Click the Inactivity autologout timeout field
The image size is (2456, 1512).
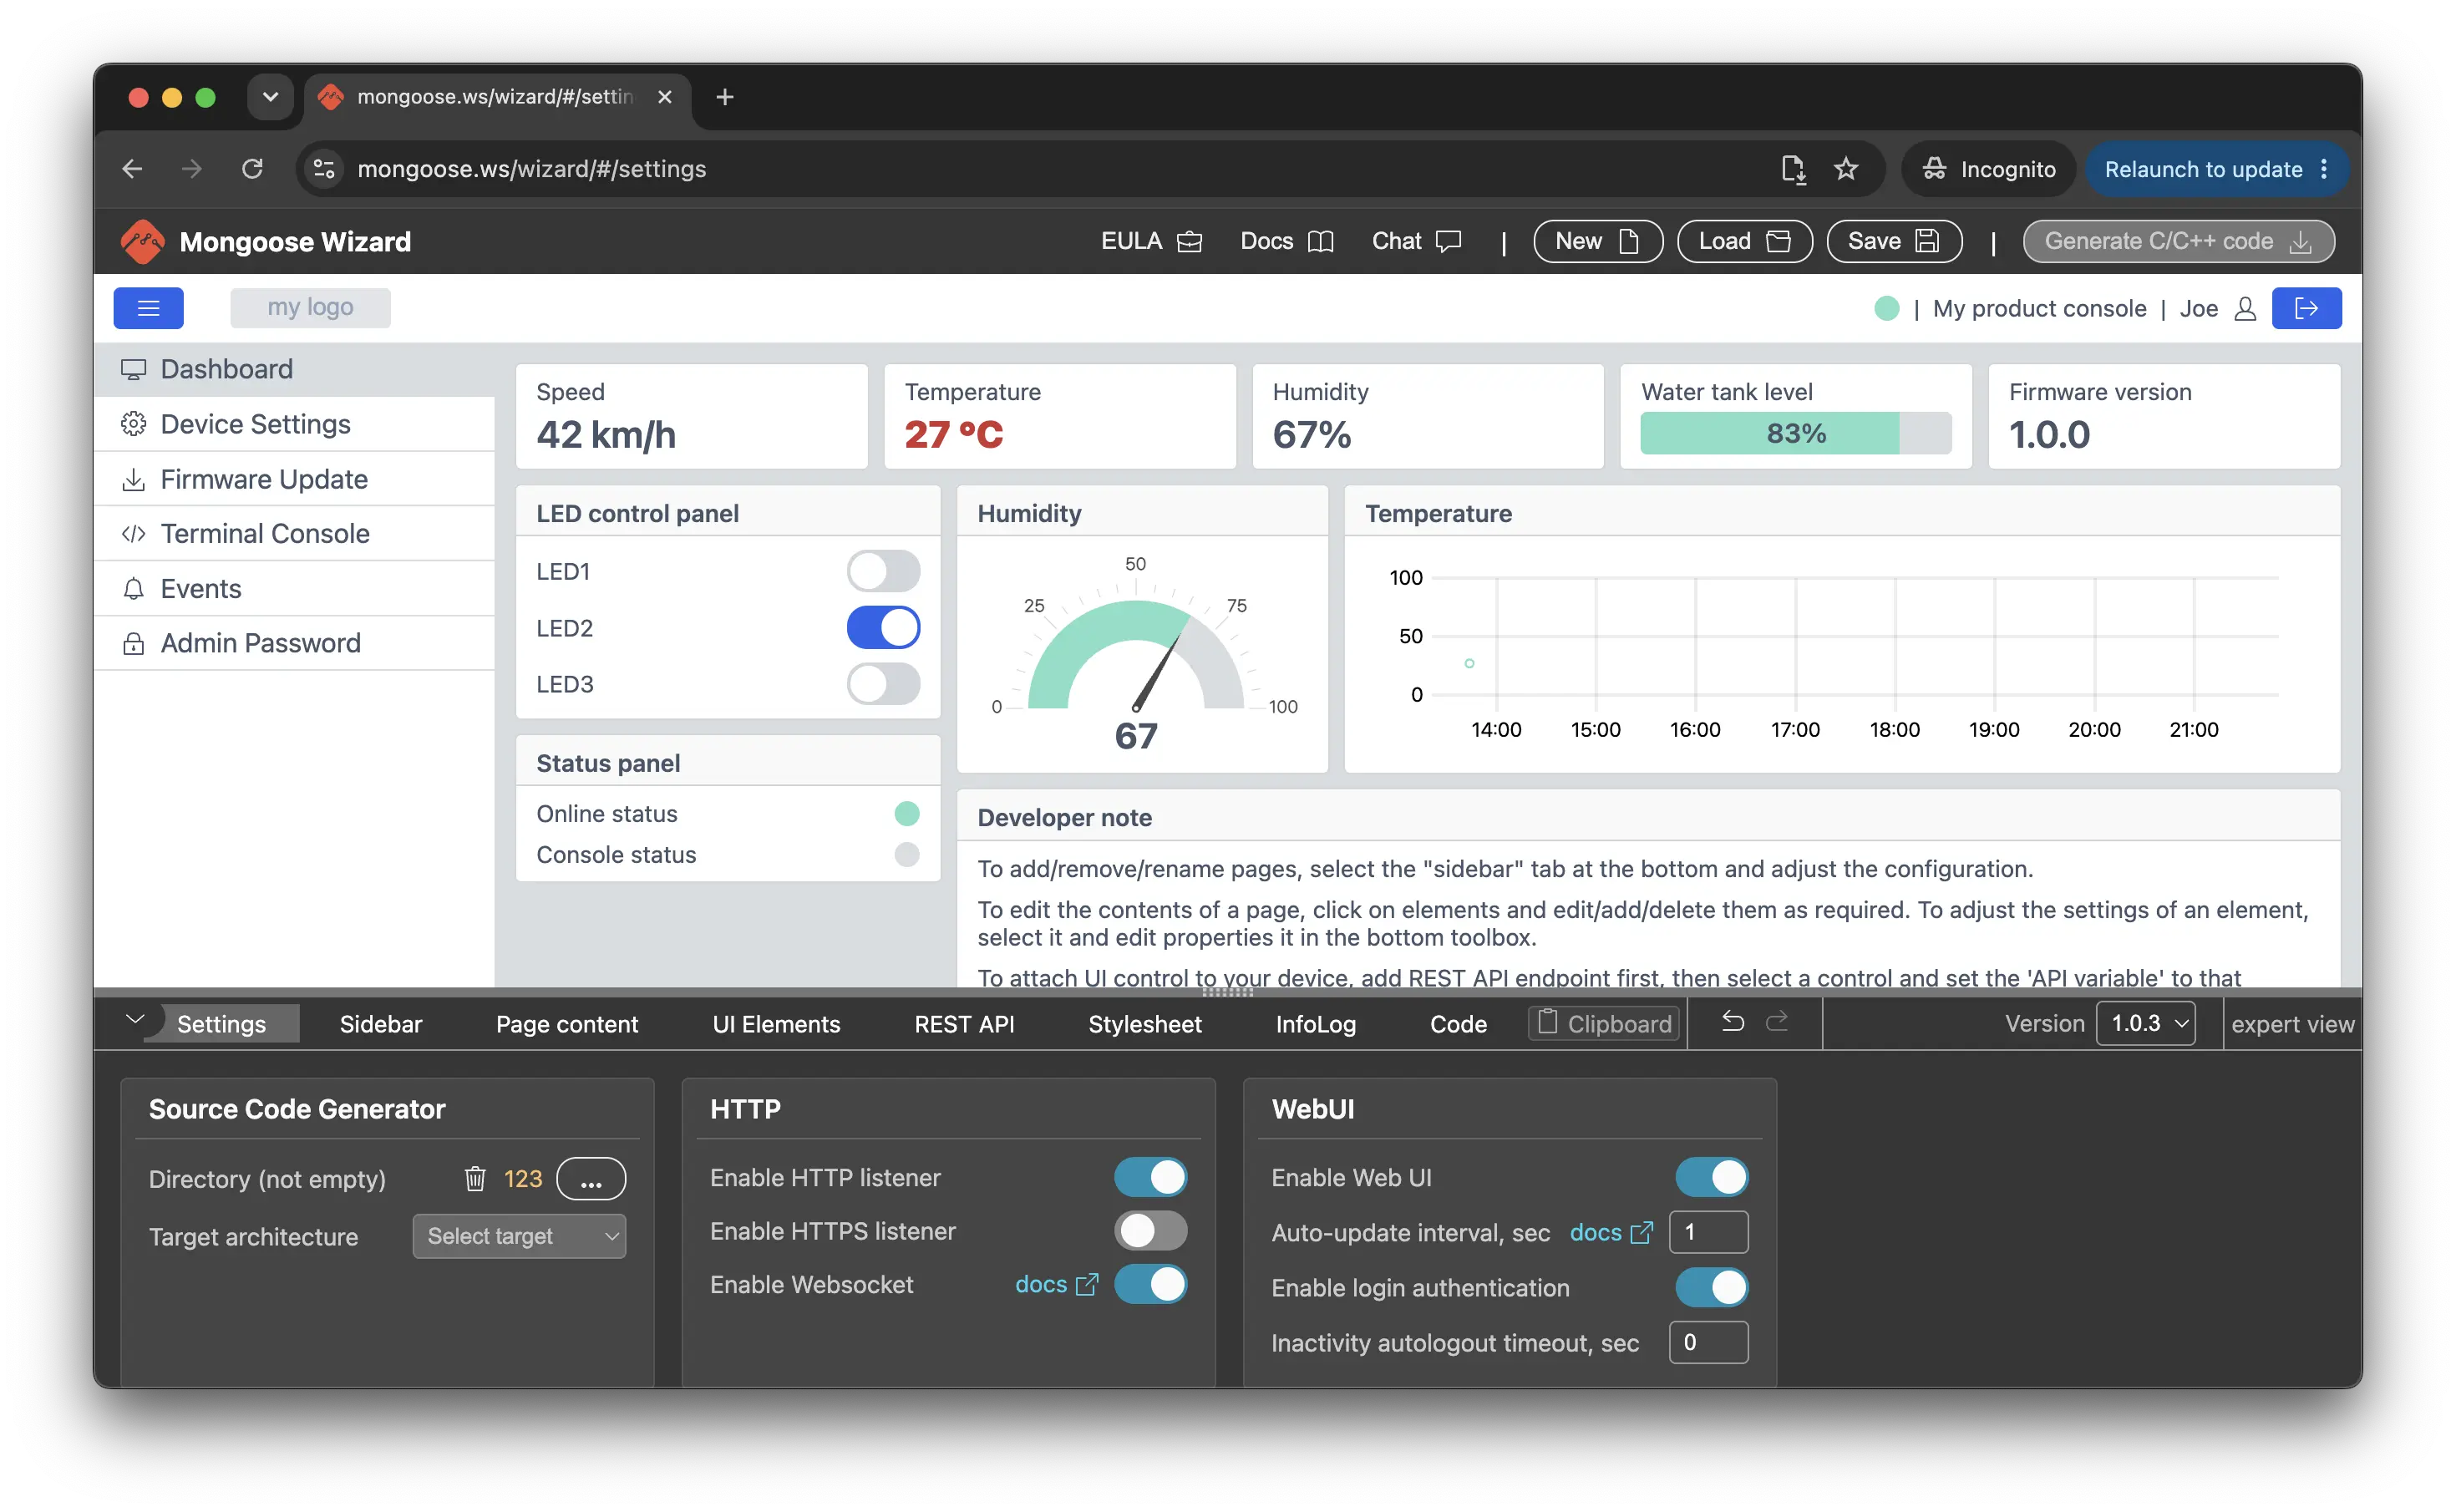[1708, 1342]
